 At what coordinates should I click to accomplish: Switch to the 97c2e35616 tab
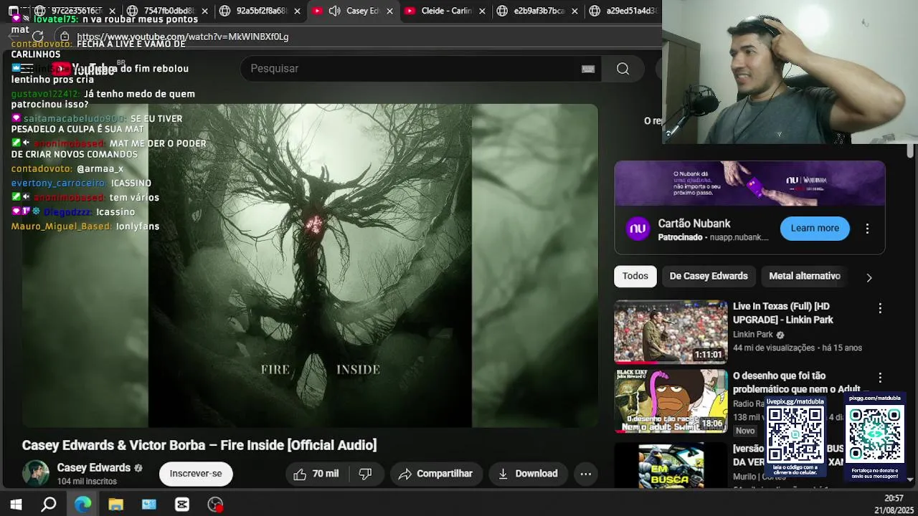click(75, 11)
